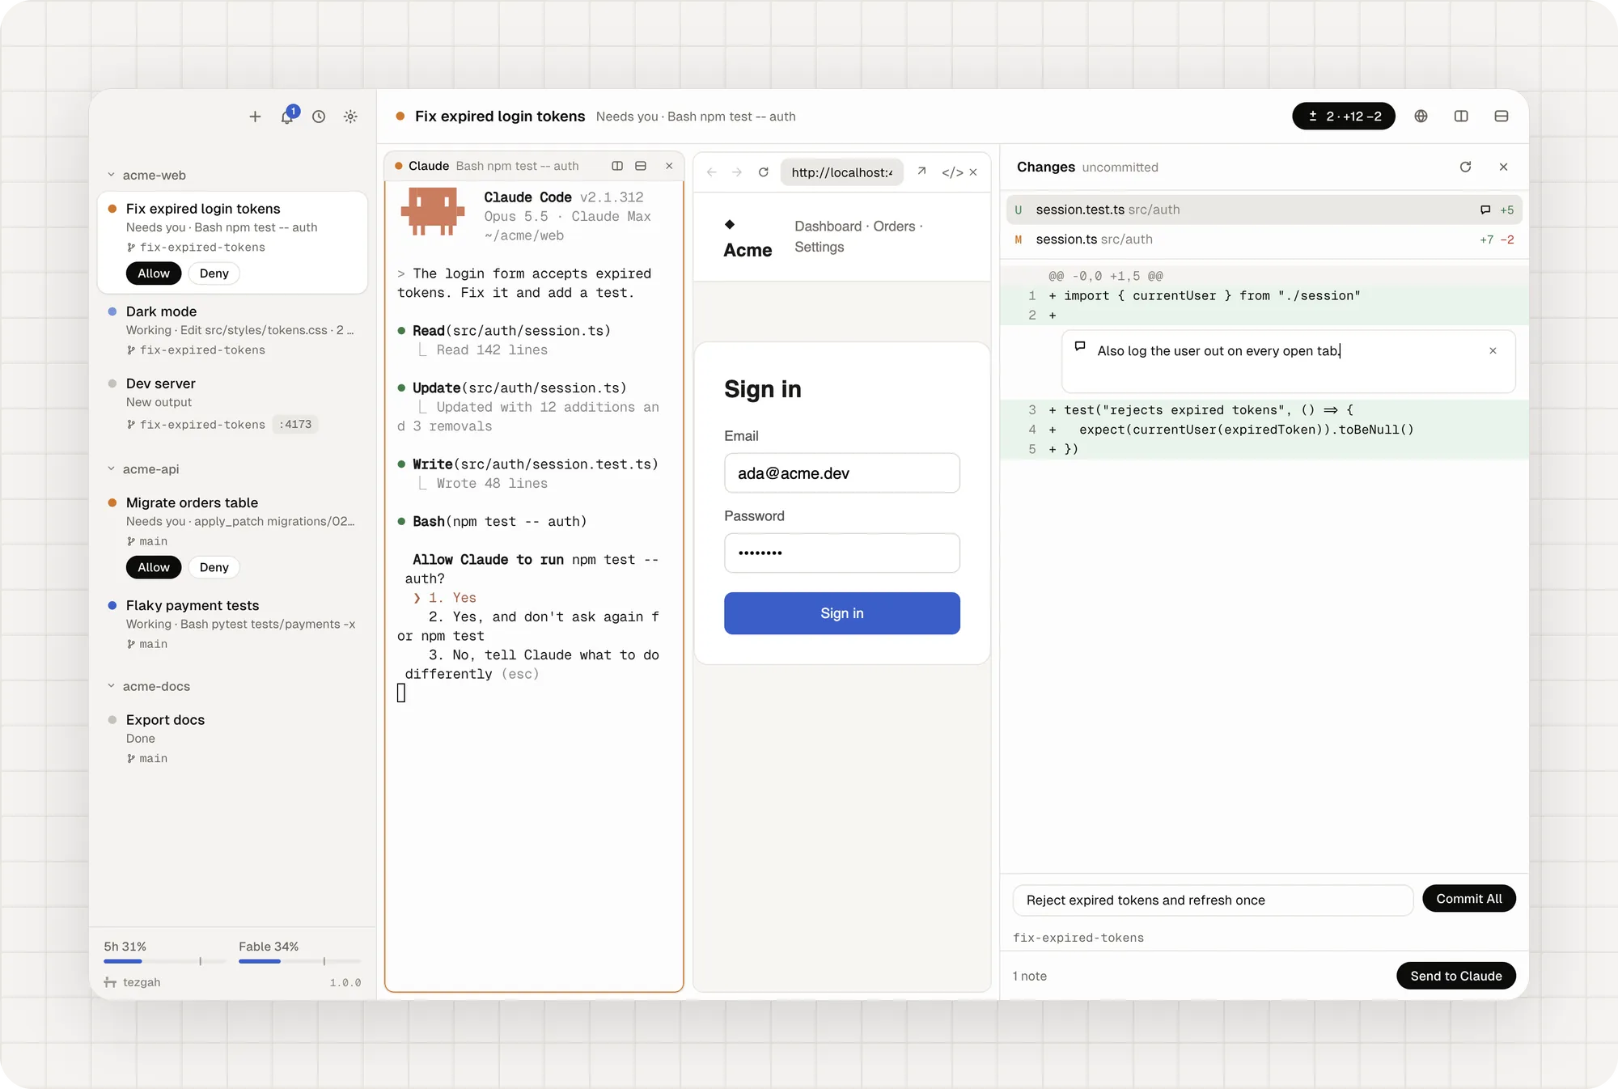Collapse the acme-web project group
Image resolution: width=1618 pixels, height=1089 pixels.
tap(111, 175)
